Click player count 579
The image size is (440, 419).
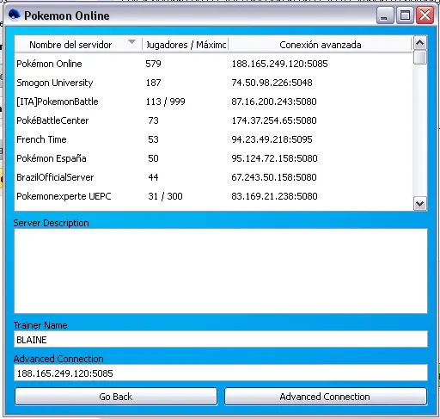[153, 64]
